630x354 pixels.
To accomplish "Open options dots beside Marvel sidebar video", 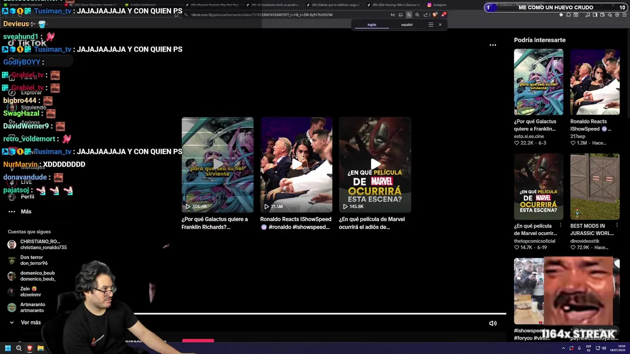I will point(561,225).
